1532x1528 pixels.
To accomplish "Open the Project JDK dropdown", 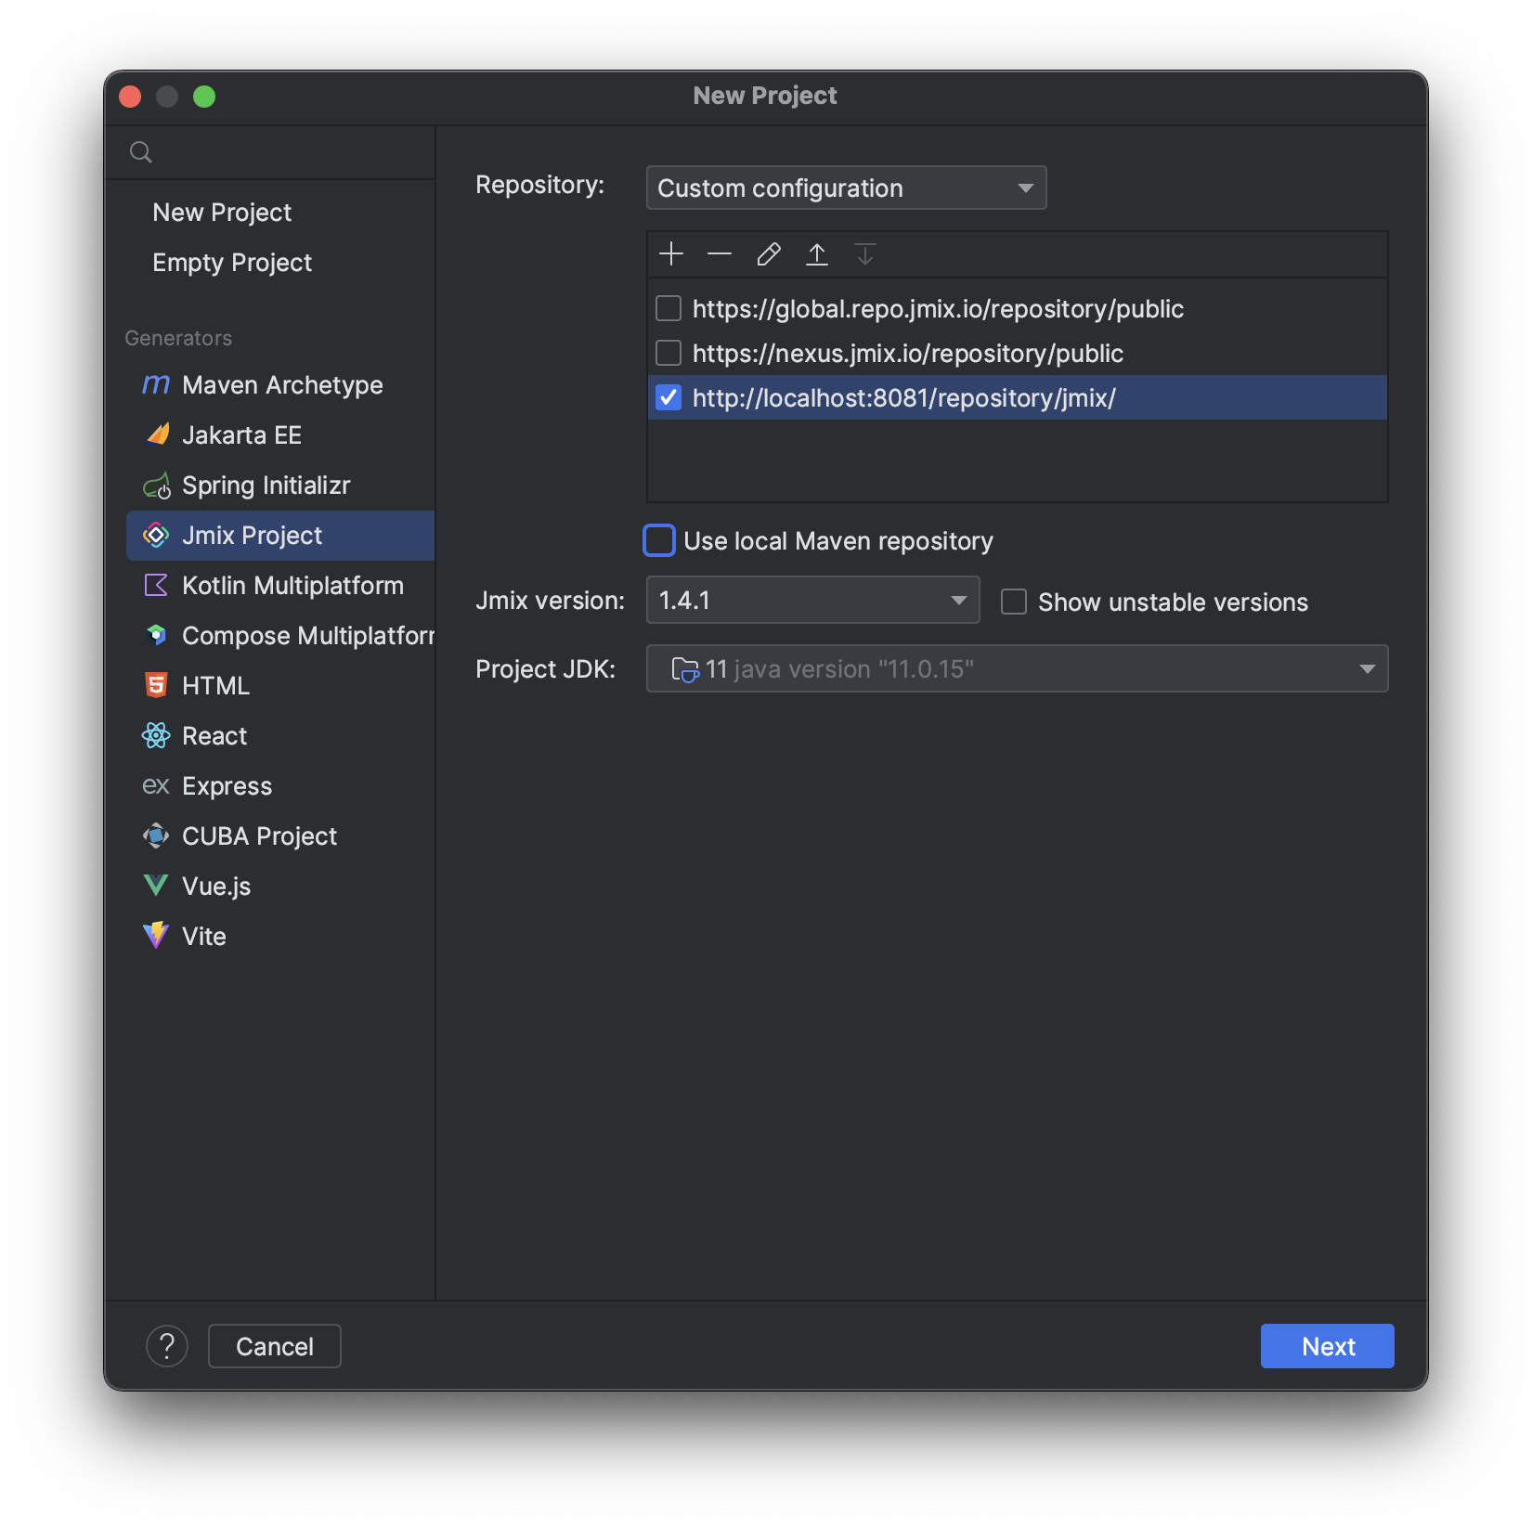I will (1017, 668).
